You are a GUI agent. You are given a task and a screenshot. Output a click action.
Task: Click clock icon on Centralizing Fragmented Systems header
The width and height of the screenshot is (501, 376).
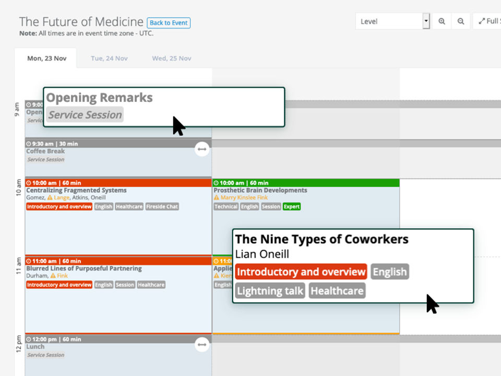pos(29,183)
